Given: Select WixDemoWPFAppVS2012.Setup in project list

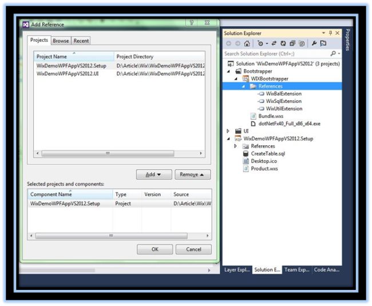Looking at the screenshot, I should coord(120,66).
